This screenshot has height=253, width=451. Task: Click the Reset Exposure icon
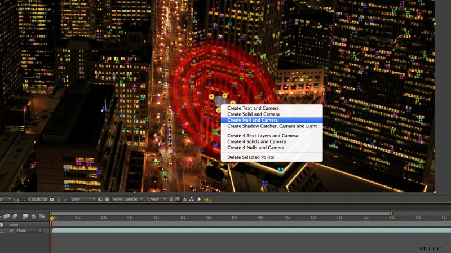click(x=199, y=199)
